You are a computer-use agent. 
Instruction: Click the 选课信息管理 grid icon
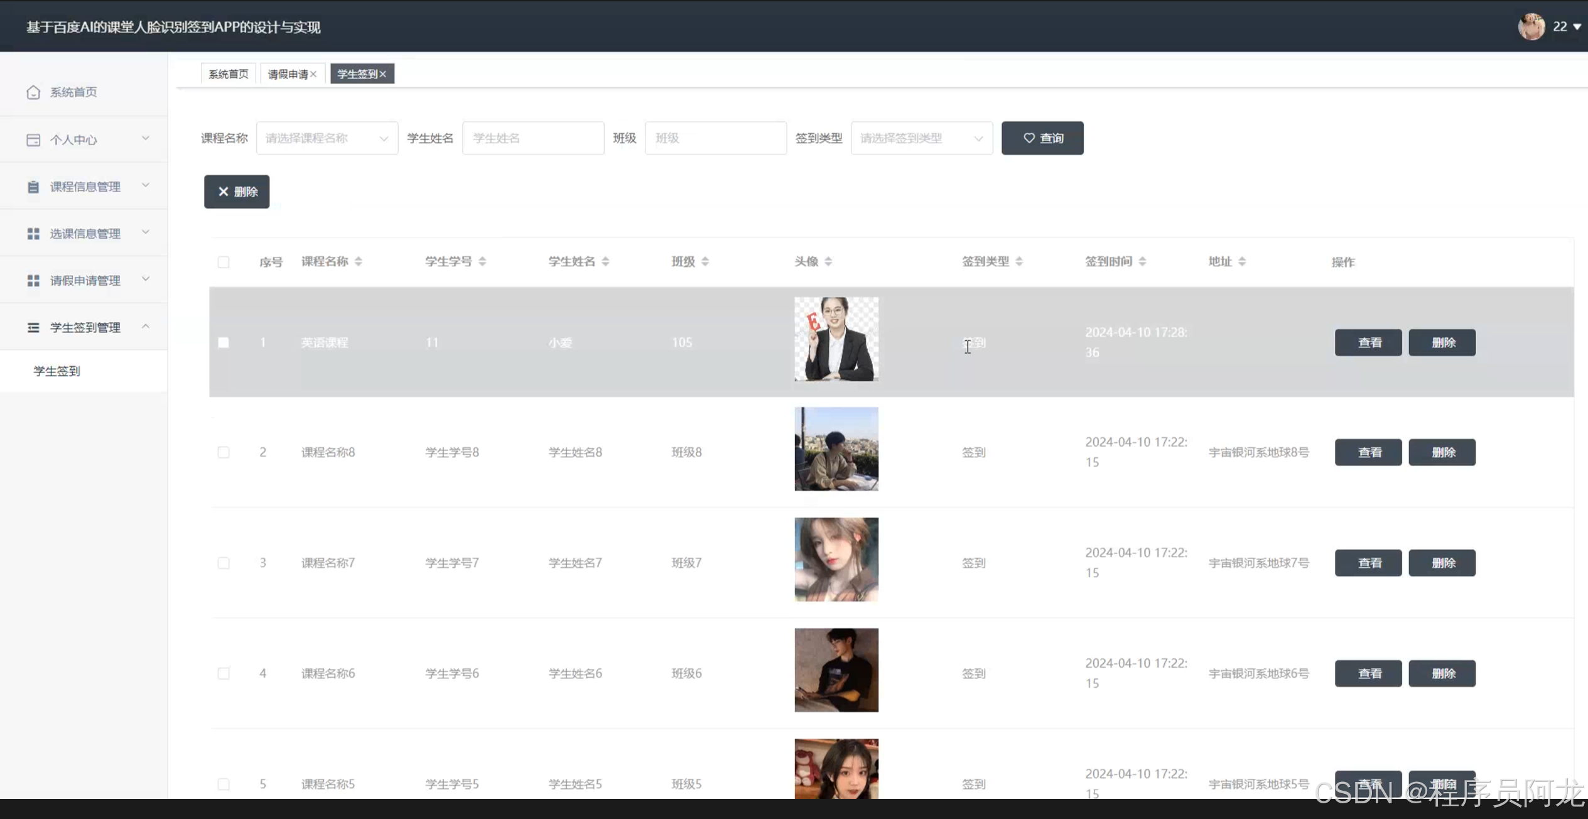click(33, 234)
